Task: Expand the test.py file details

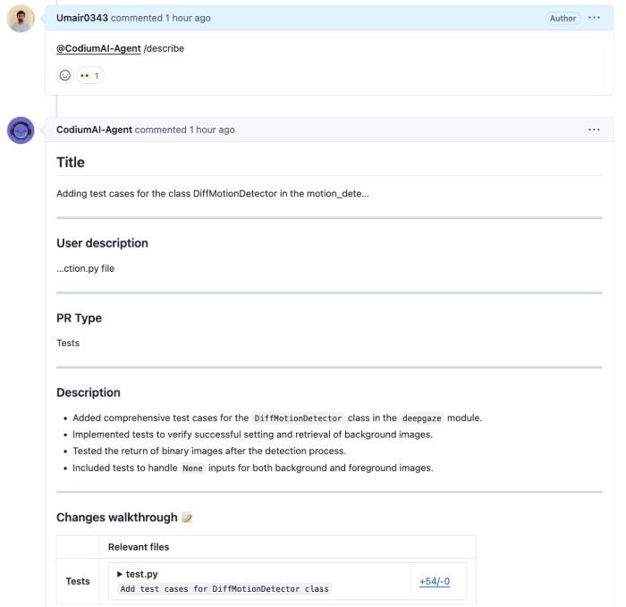Action: tap(120, 574)
